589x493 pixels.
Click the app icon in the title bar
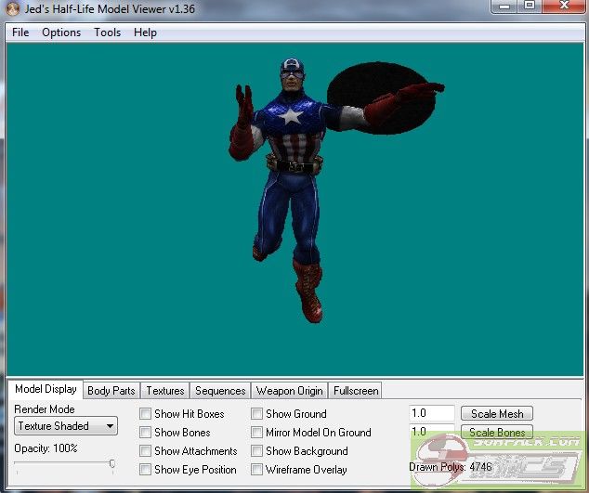[10, 8]
